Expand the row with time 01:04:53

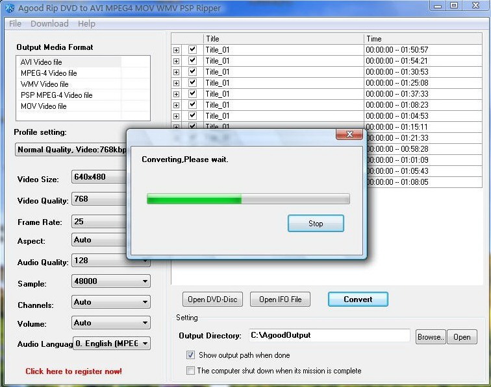point(176,116)
